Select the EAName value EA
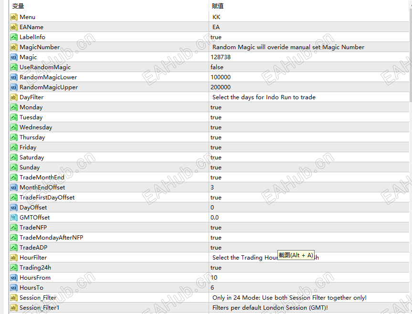The width and height of the screenshot is (412, 314). 216,27
